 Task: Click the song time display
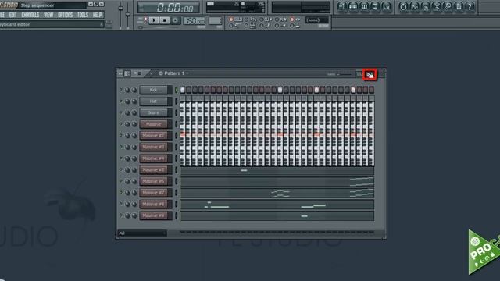(x=169, y=7)
